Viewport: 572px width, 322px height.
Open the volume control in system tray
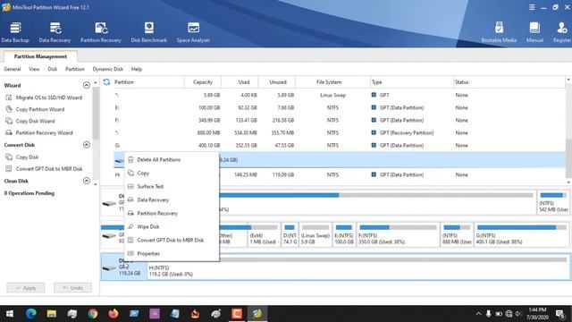[x=518, y=314]
